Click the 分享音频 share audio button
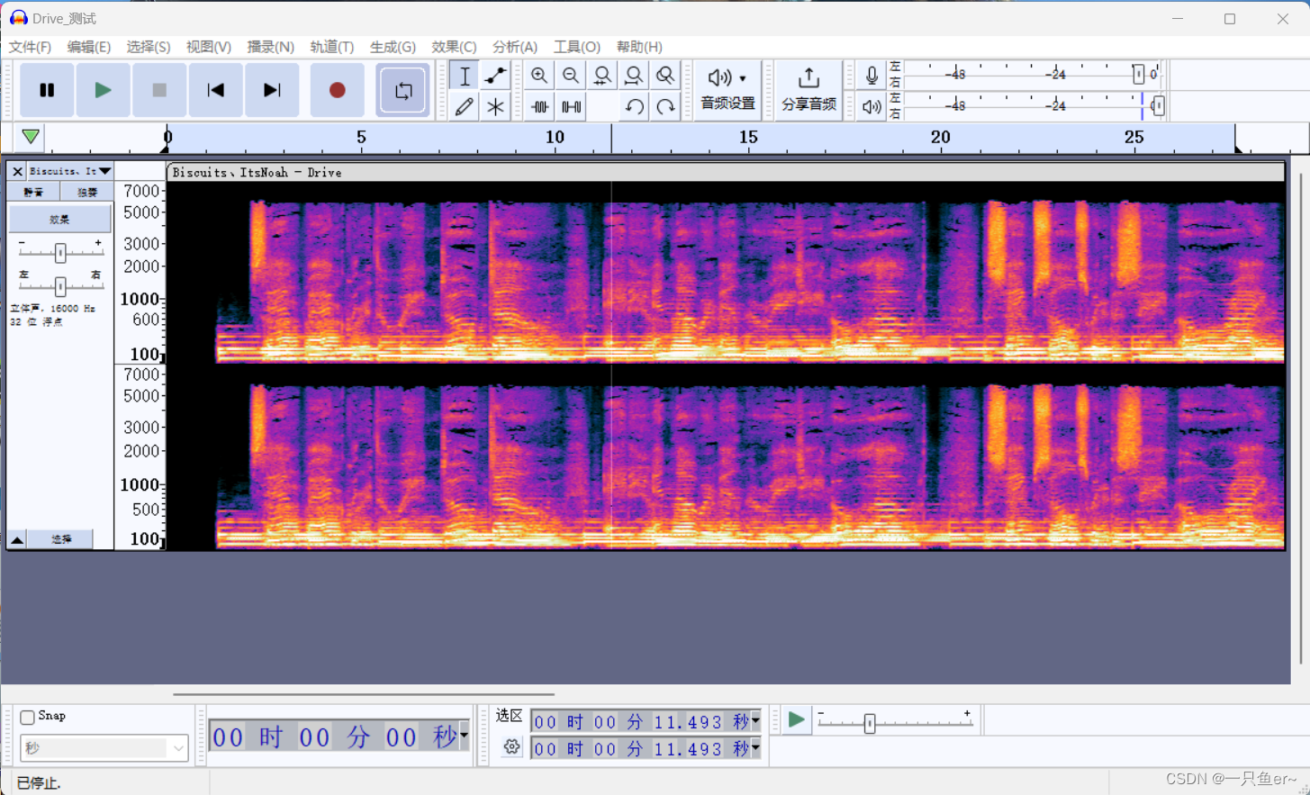 (809, 90)
